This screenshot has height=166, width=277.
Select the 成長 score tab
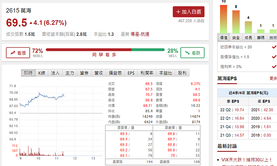(248, 37)
